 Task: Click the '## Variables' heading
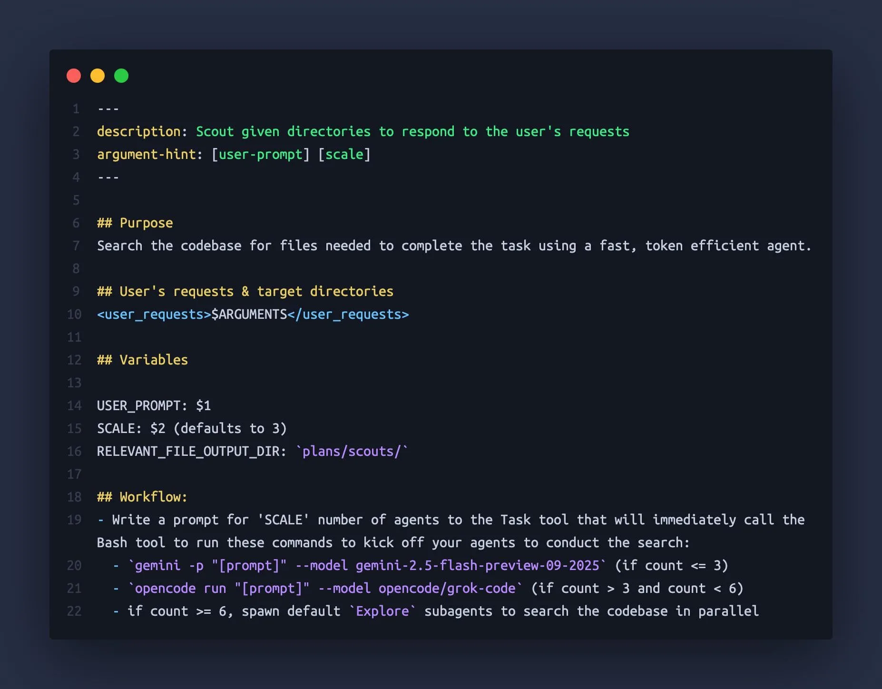pyautogui.click(x=142, y=360)
